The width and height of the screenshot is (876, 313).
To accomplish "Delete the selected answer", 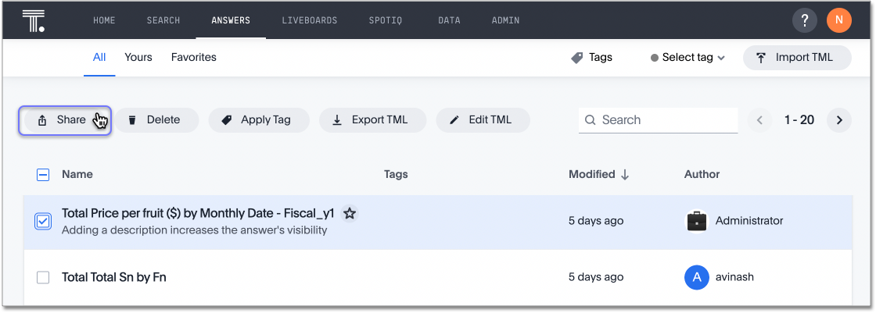I will tap(156, 120).
